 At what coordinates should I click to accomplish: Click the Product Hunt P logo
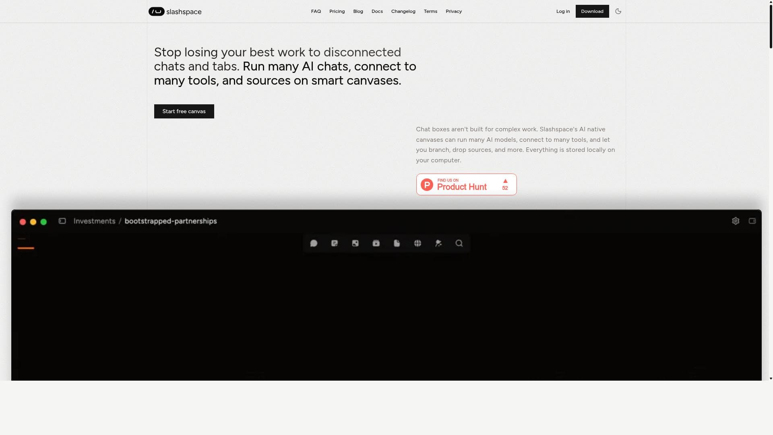coord(427,184)
